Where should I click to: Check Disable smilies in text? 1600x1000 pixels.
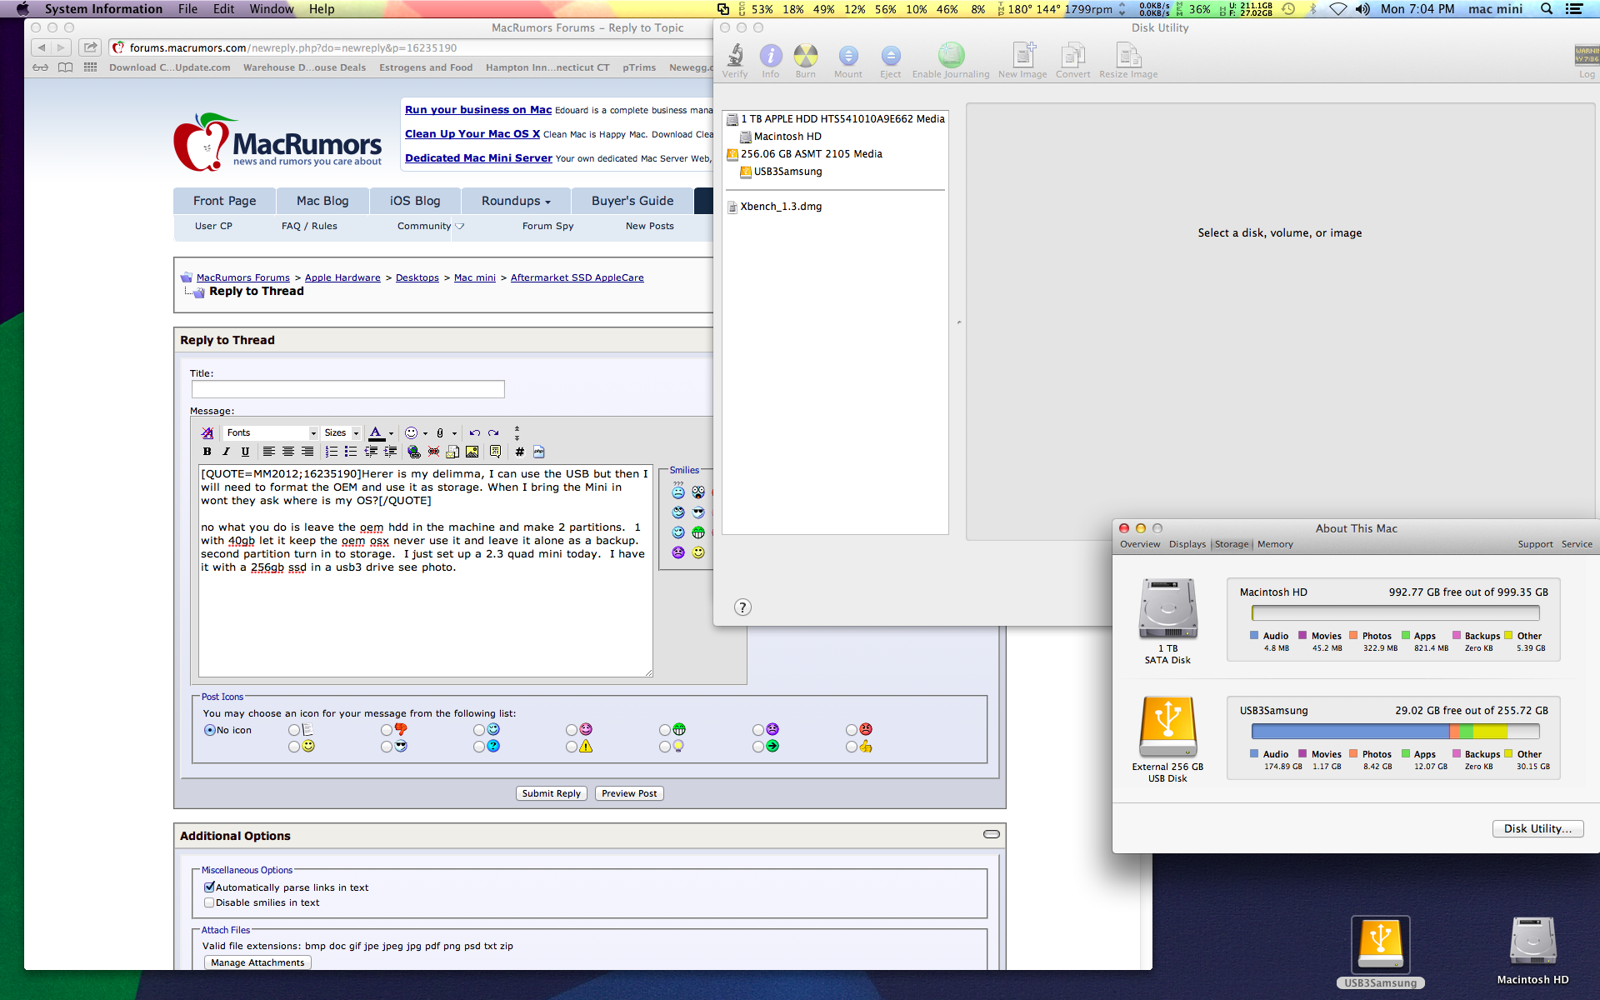coord(209,902)
